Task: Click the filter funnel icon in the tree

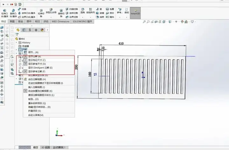Action: pyautogui.click(x=17, y=34)
